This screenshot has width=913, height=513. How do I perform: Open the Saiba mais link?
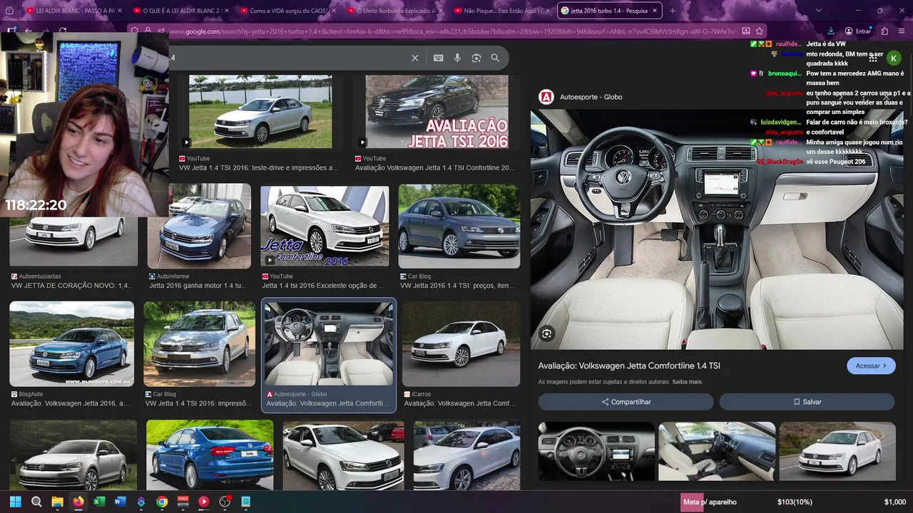[687, 382]
